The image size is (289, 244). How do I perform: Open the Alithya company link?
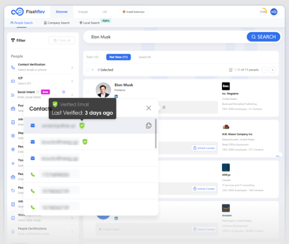(226, 175)
